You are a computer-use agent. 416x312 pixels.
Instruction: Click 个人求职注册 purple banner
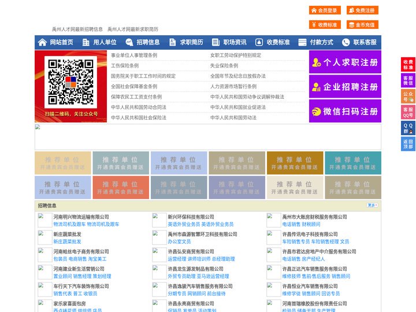(x=345, y=62)
